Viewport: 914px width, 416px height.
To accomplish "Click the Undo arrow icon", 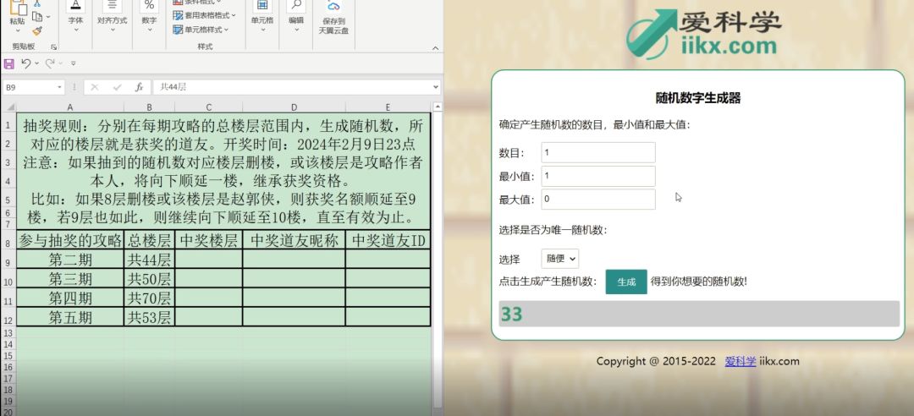I will tap(26, 63).
